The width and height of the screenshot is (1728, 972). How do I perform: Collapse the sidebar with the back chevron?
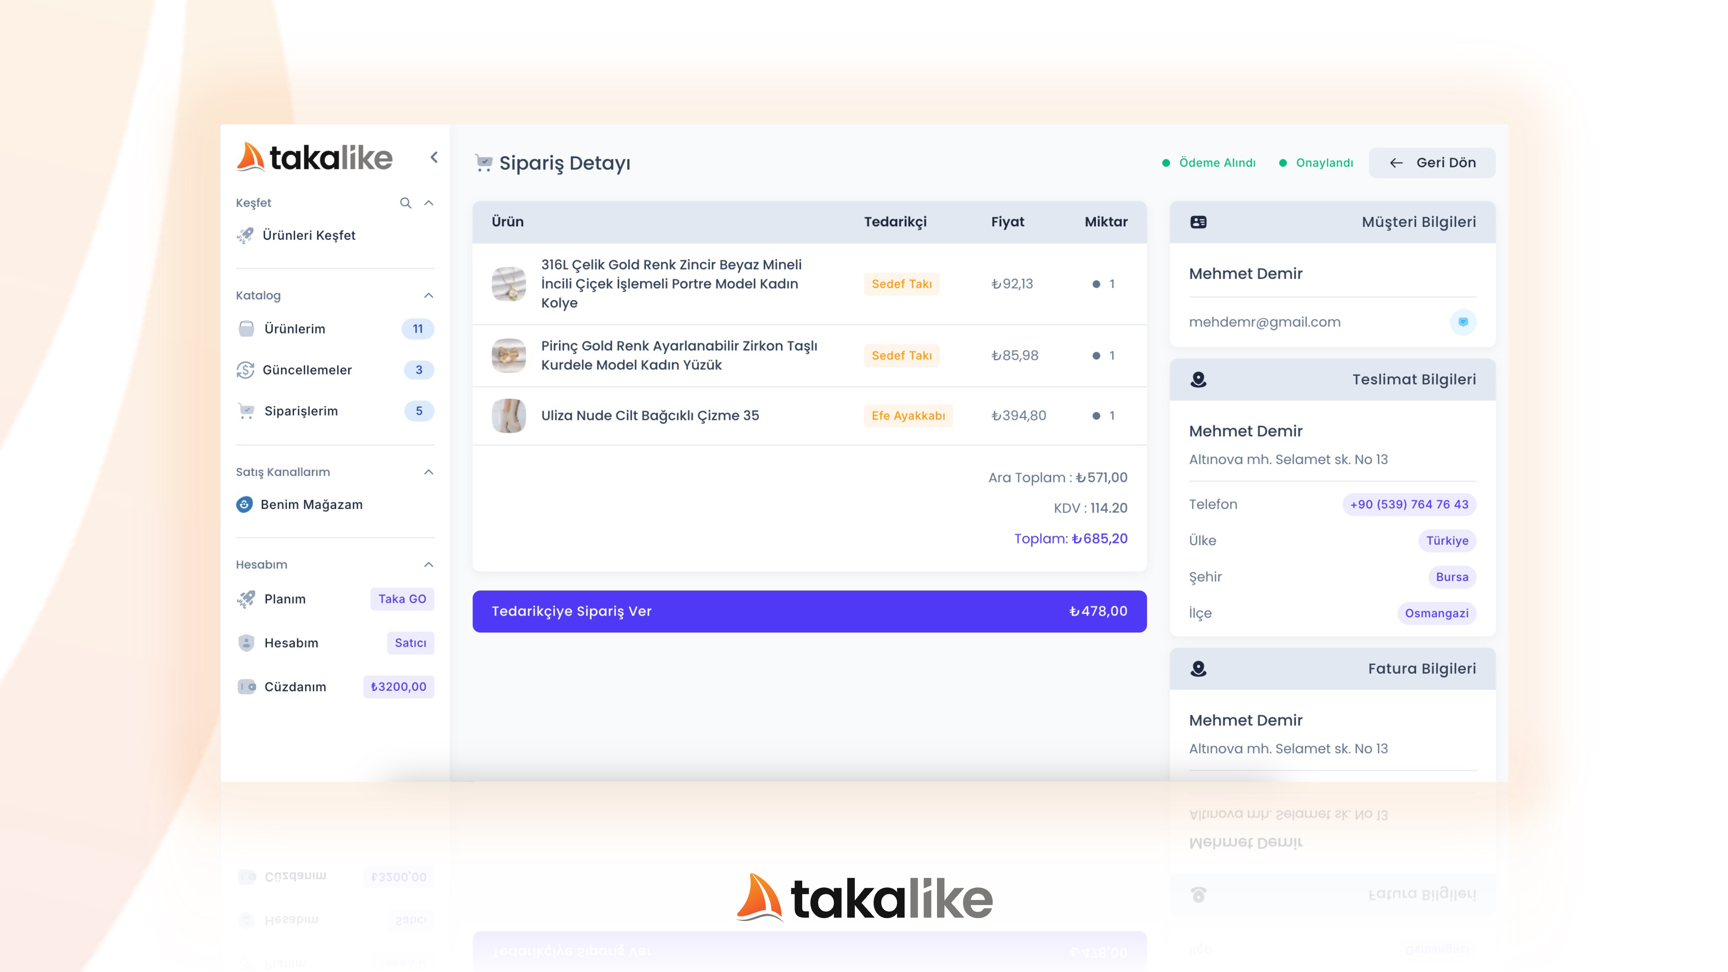[x=434, y=158]
